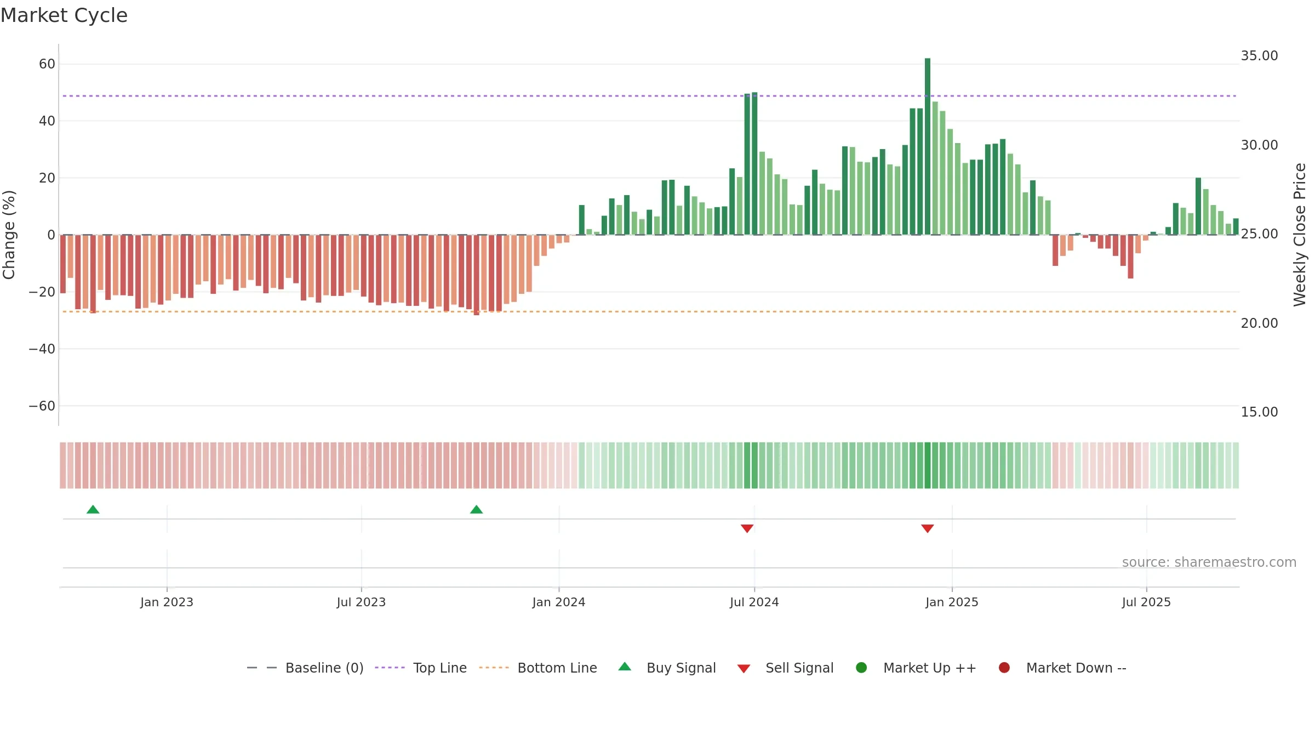
Task: Click the red Sell Signal triangle icon in legend
Action: [x=744, y=669]
